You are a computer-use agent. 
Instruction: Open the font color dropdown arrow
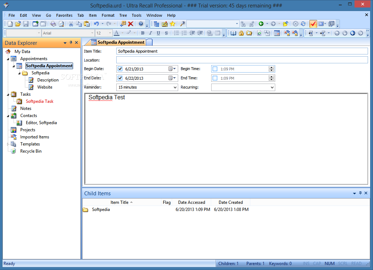pos(122,33)
